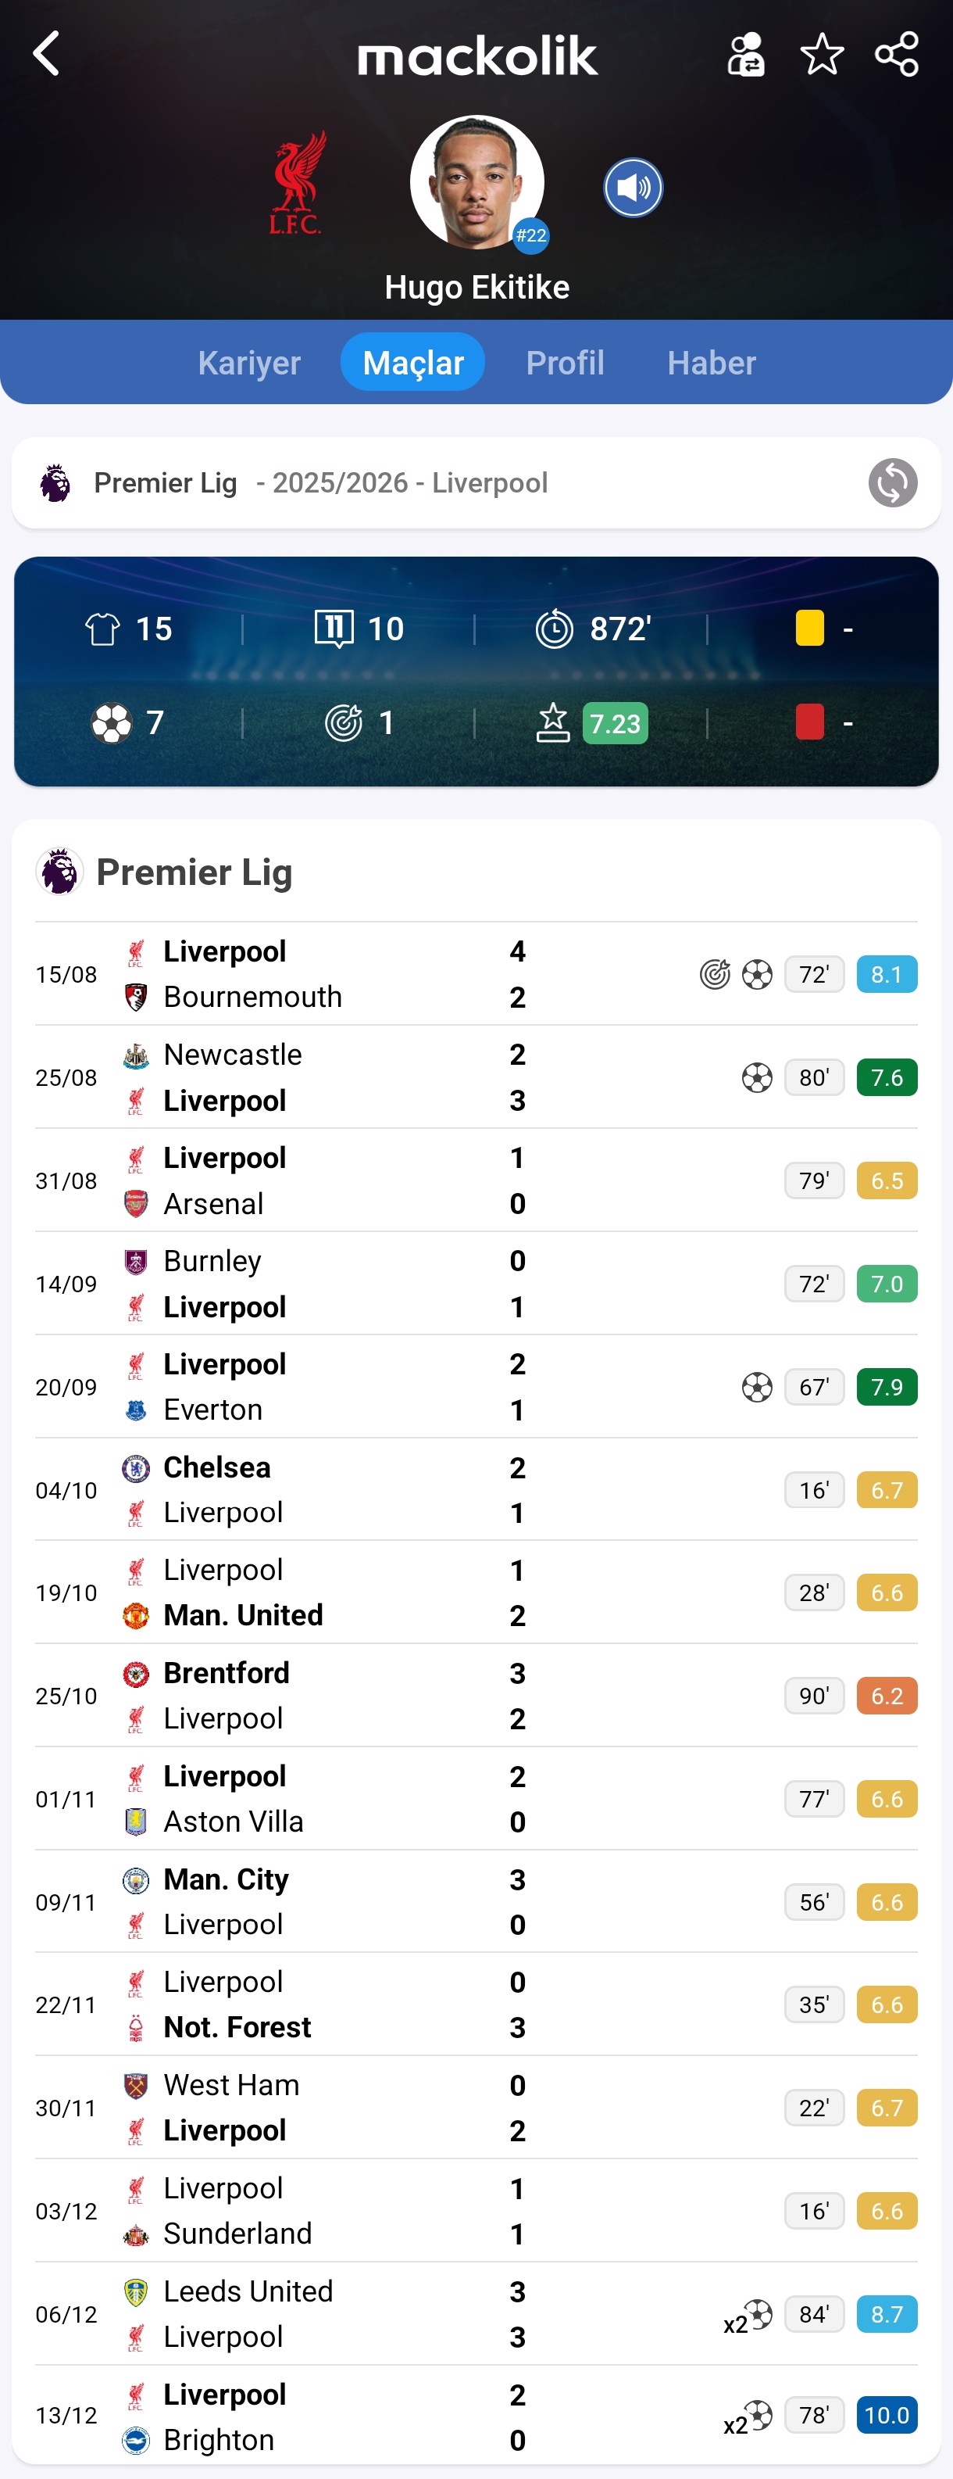Toggle the favorite star icon
The width and height of the screenshot is (953, 2479).
click(x=821, y=54)
